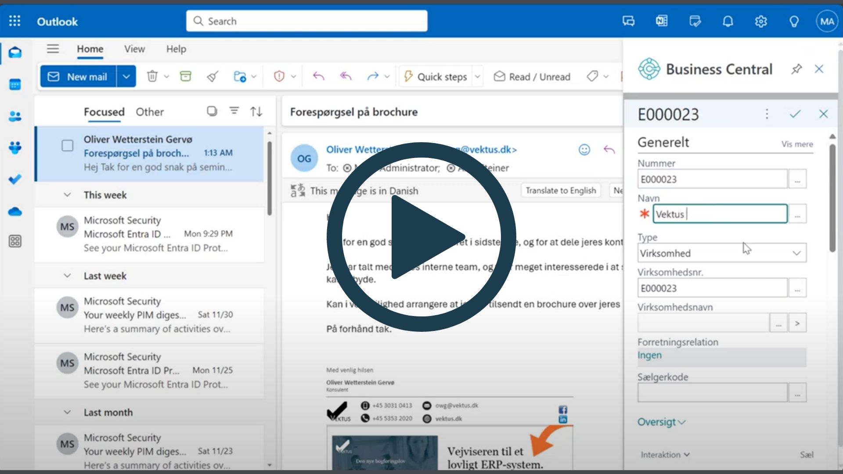
Task: Collapse the This week group
Action: pos(67,194)
